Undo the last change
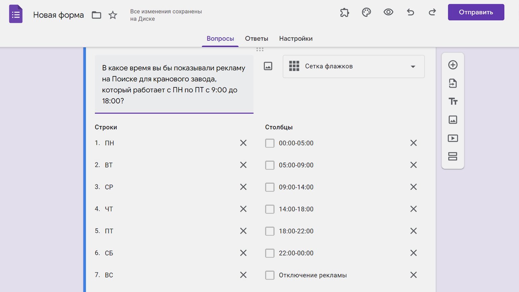Screen dimensions: 519x292 [410, 12]
